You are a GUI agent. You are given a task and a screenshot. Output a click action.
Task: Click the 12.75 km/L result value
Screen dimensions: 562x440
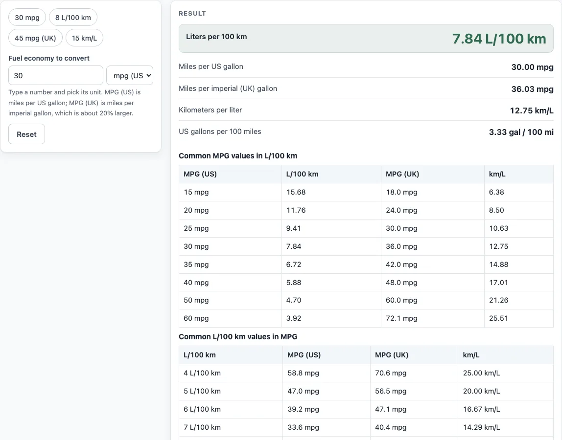532,110
